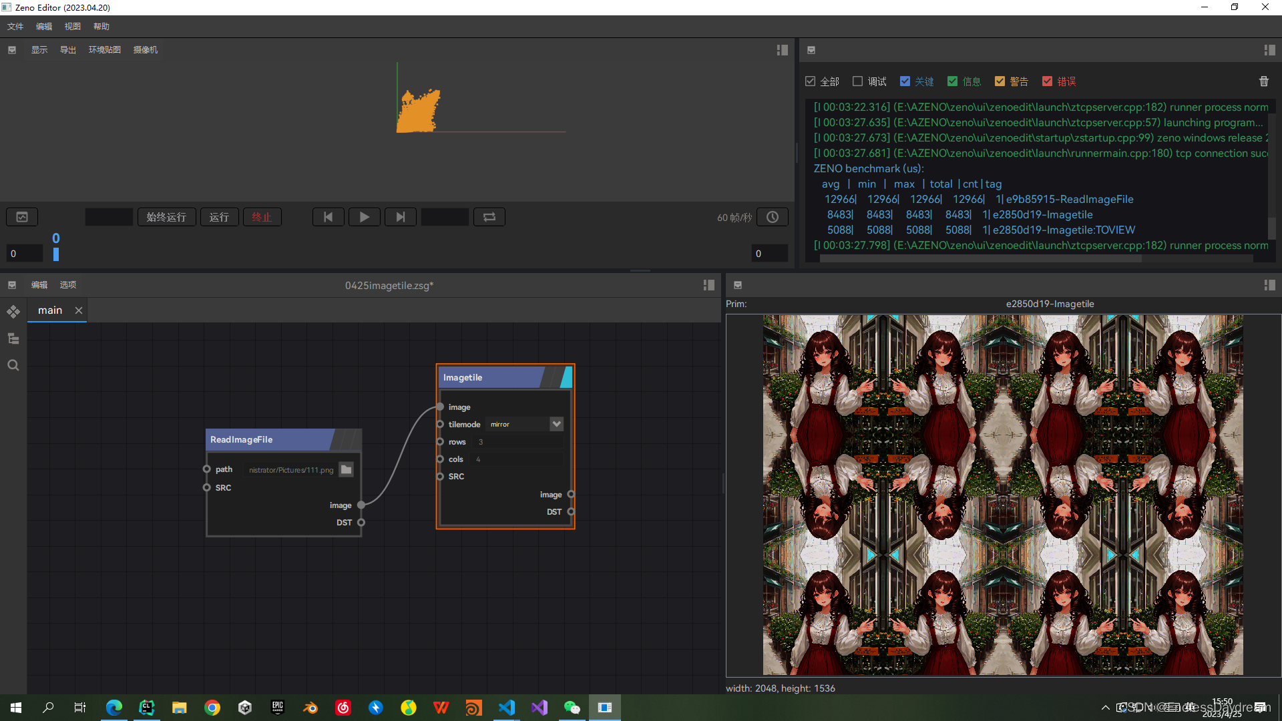
Task: Open the file browser icon in the path field
Action: pyautogui.click(x=346, y=469)
